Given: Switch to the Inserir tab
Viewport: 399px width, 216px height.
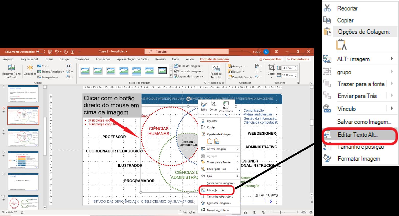Looking at the screenshot, I should tap(49, 59).
